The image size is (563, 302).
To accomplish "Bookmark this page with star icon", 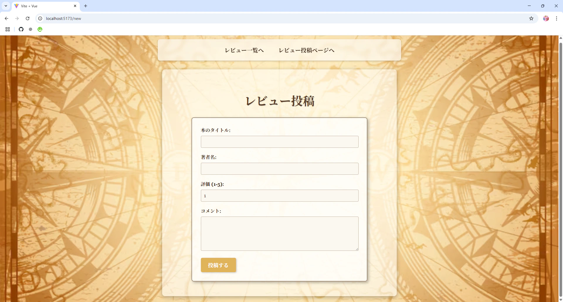I will [531, 18].
